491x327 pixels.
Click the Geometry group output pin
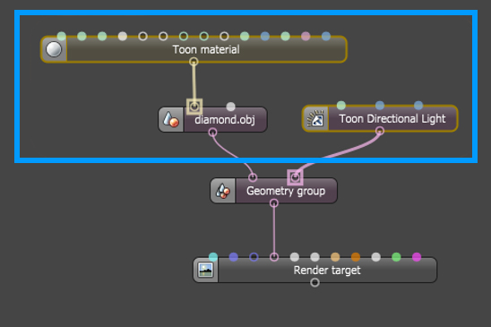click(x=274, y=203)
